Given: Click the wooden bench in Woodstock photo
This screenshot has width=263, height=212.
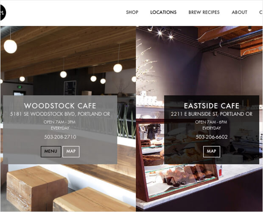Looking at the screenshot, I should coord(37,188).
